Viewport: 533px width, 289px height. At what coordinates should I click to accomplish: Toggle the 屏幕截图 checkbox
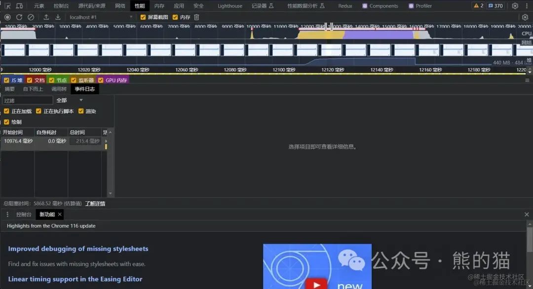(x=143, y=17)
